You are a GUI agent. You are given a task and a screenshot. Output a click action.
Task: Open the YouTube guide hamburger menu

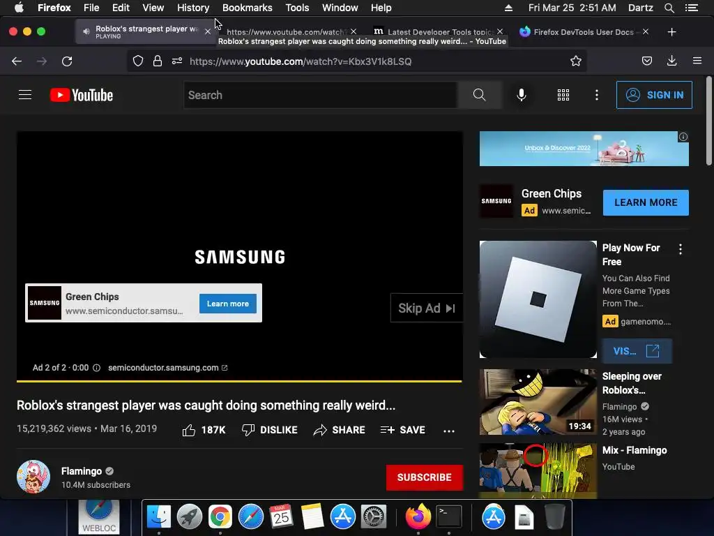[25, 95]
